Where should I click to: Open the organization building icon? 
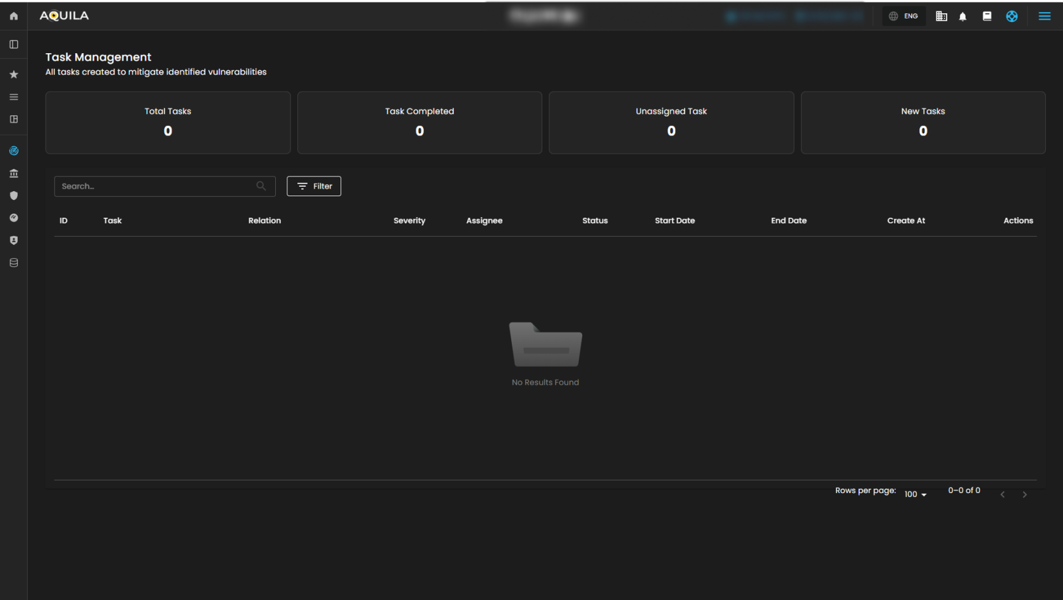[942, 16]
